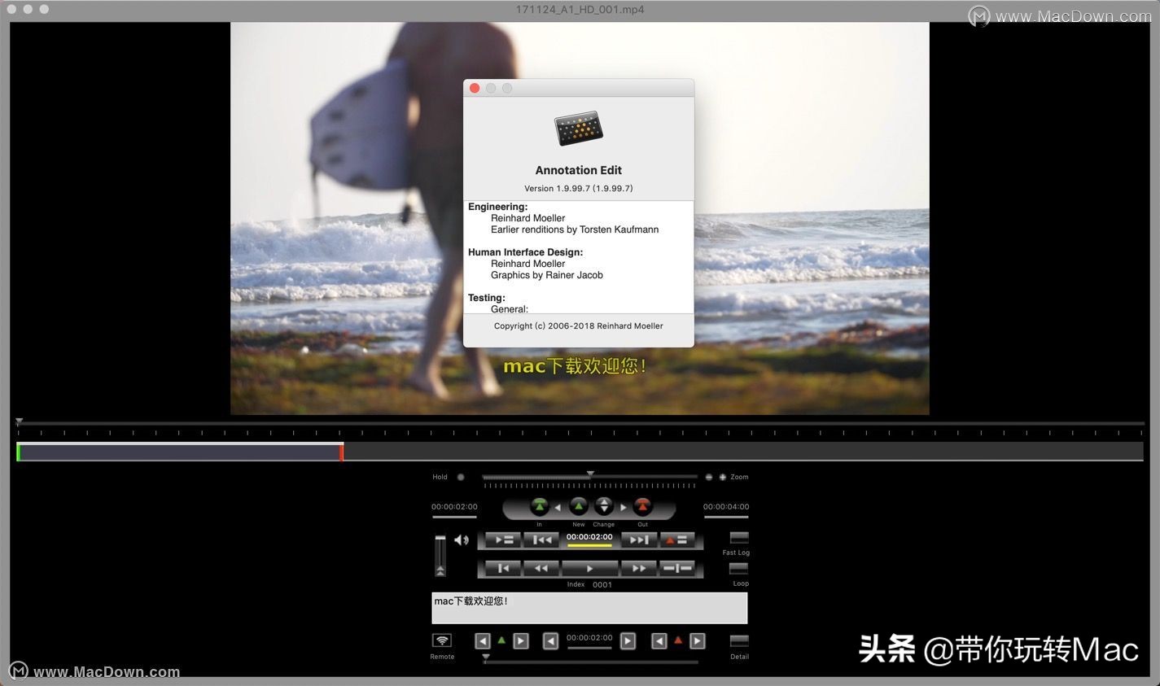The width and height of the screenshot is (1160, 686).
Task: Open the Remote wifi control
Action: tap(441, 641)
